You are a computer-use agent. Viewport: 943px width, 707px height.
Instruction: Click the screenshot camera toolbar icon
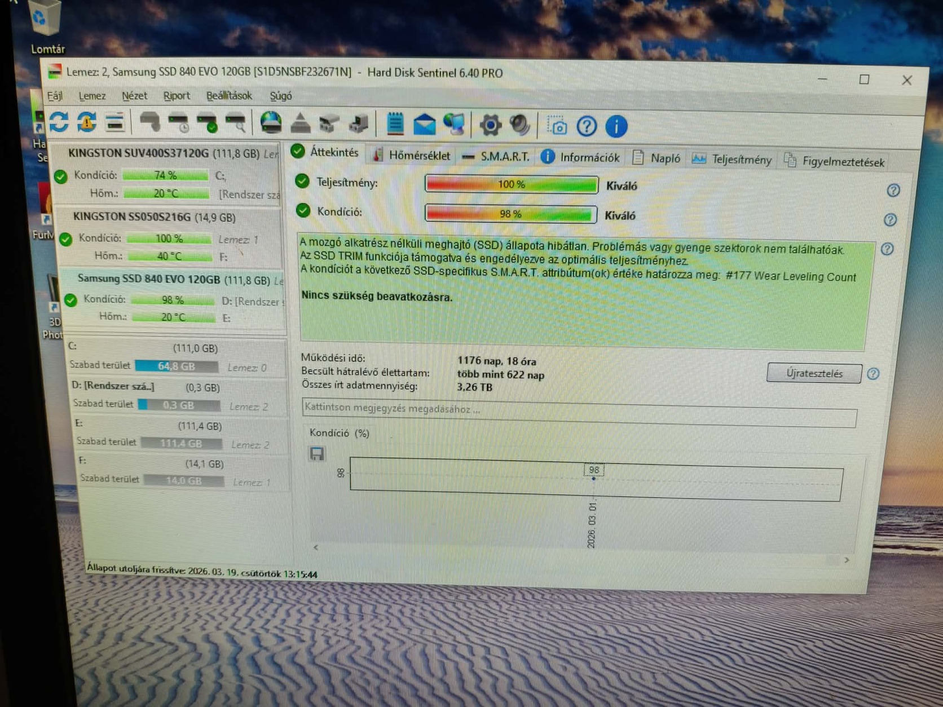pos(557,126)
